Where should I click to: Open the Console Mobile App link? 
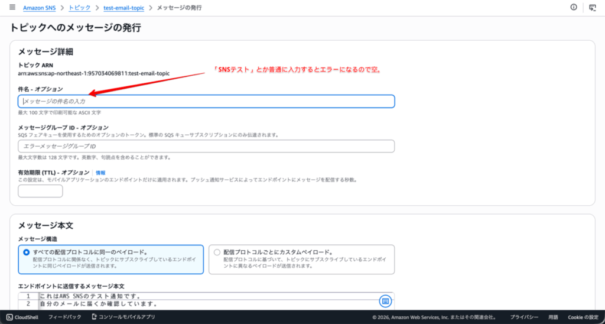(x=123, y=317)
